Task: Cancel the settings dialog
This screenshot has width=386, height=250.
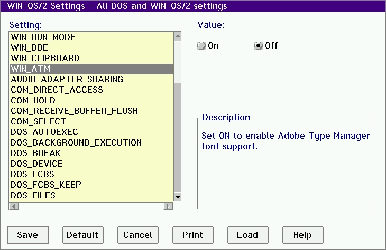Action: point(138,235)
